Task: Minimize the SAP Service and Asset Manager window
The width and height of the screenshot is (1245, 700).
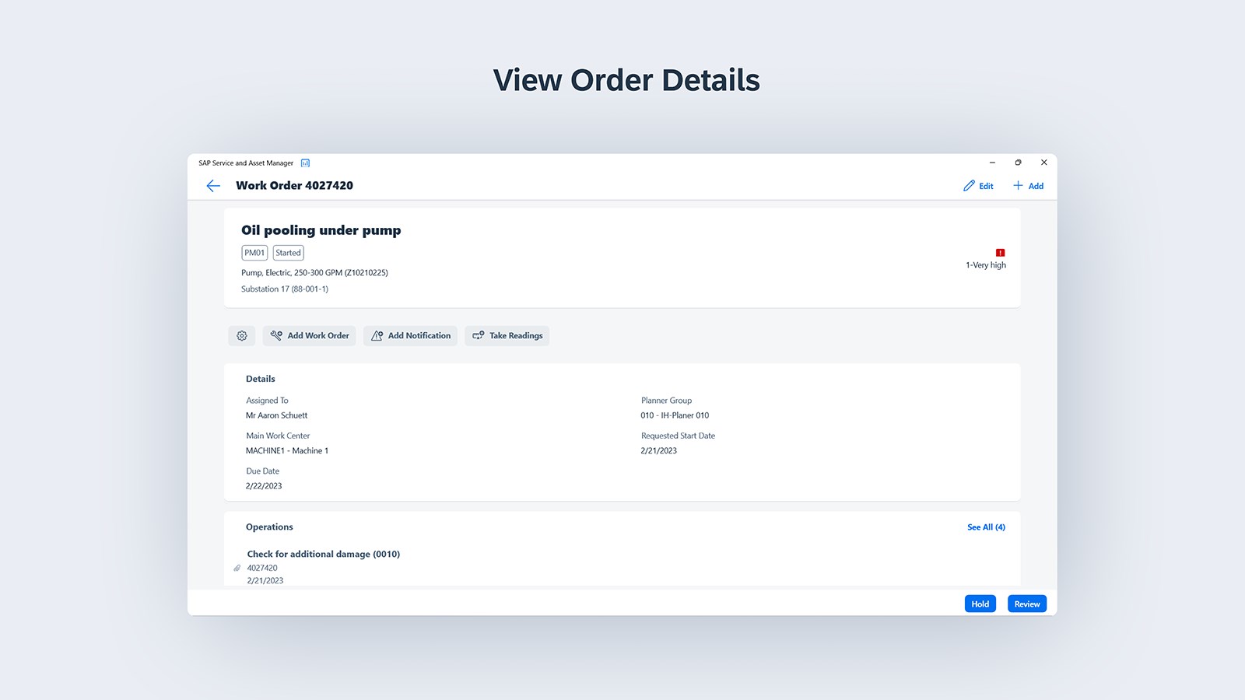Action: point(992,163)
